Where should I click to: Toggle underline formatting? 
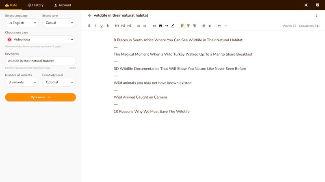pos(102,26)
